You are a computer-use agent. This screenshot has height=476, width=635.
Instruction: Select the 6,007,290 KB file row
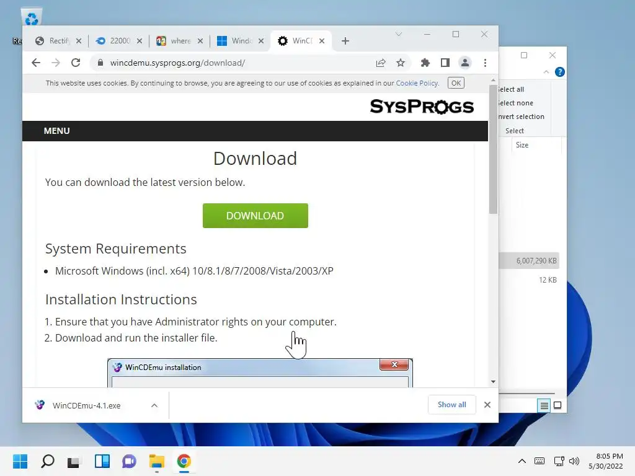point(529,261)
